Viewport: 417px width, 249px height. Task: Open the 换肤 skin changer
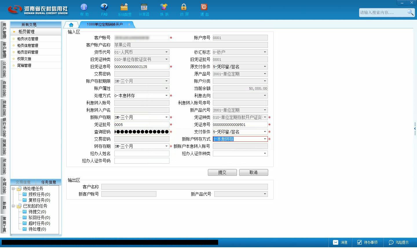[164, 10]
